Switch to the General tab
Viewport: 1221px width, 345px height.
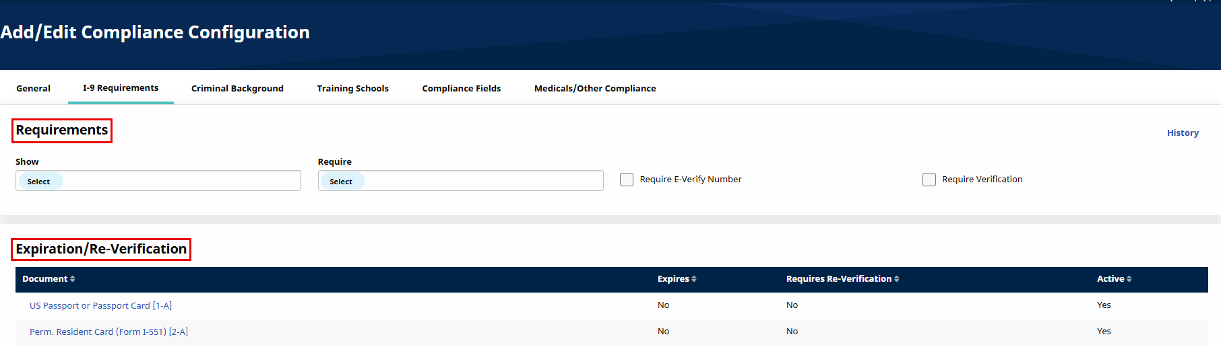tap(33, 88)
